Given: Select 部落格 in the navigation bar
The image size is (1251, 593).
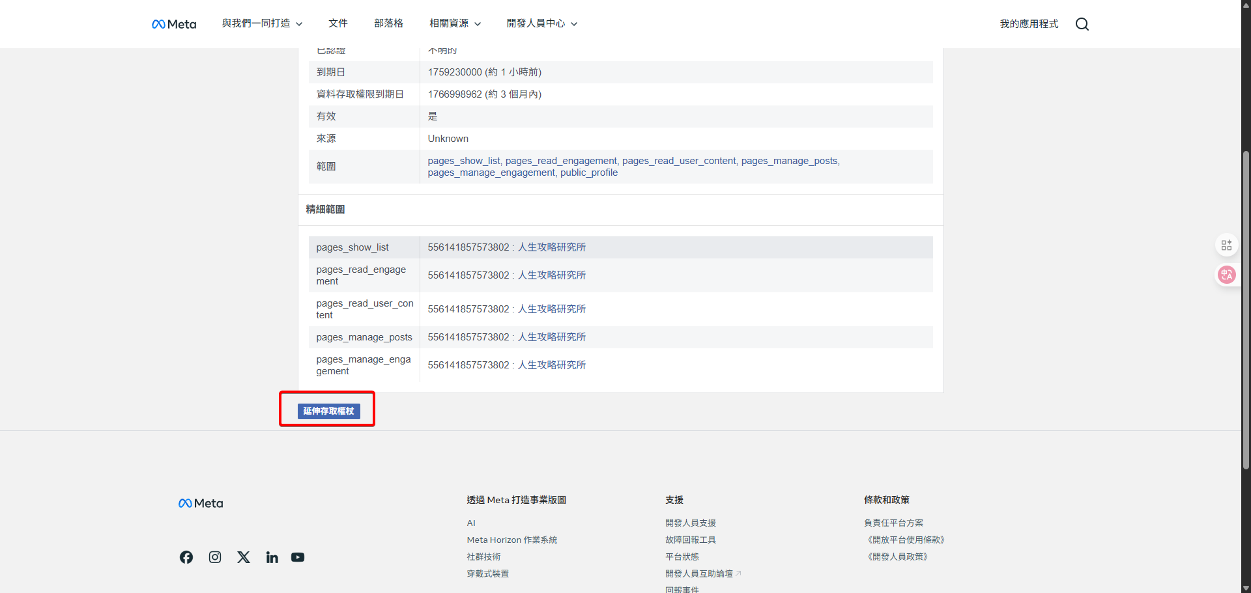Looking at the screenshot, I should [x=388, y=23].
